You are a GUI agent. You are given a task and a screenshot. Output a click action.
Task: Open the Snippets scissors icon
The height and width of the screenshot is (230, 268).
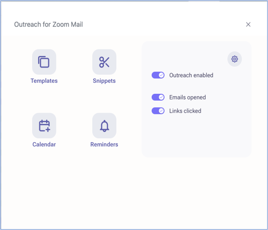[x=104, y=62]
